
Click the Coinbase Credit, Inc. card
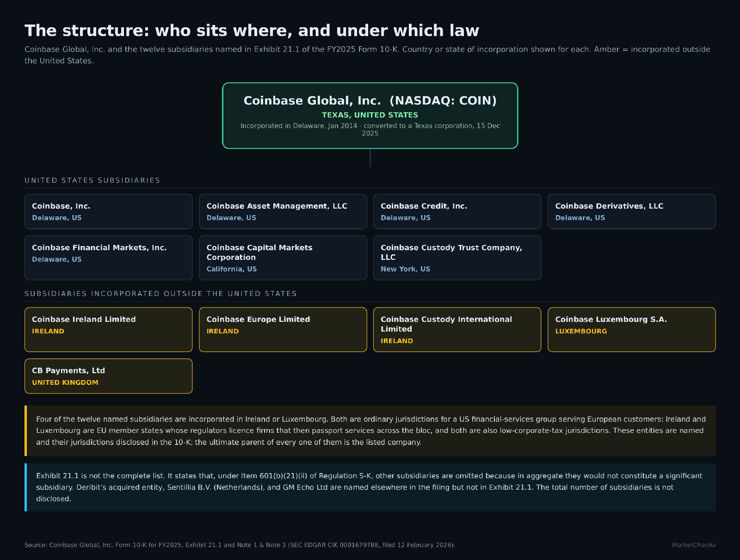click(457, 211)
